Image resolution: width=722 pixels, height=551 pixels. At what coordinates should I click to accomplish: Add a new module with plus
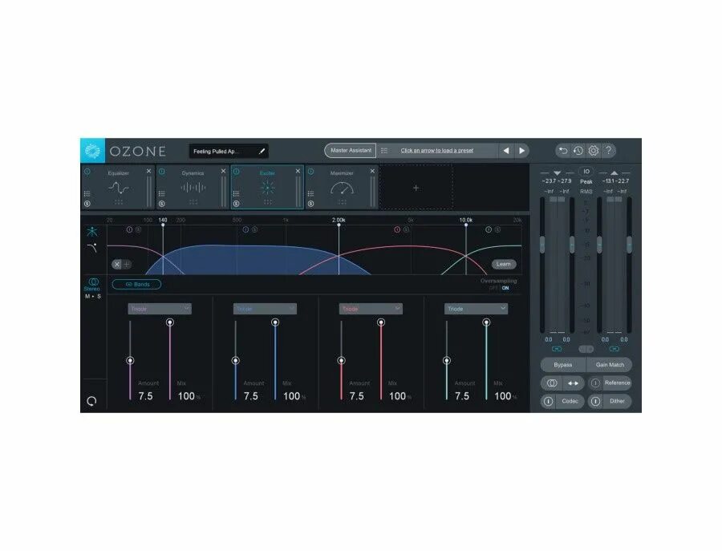click(416, 188)
